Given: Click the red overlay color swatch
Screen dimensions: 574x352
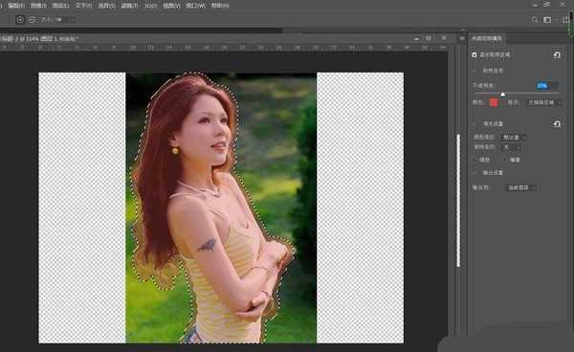Looking at the screenshot, I should coord(494,102).
